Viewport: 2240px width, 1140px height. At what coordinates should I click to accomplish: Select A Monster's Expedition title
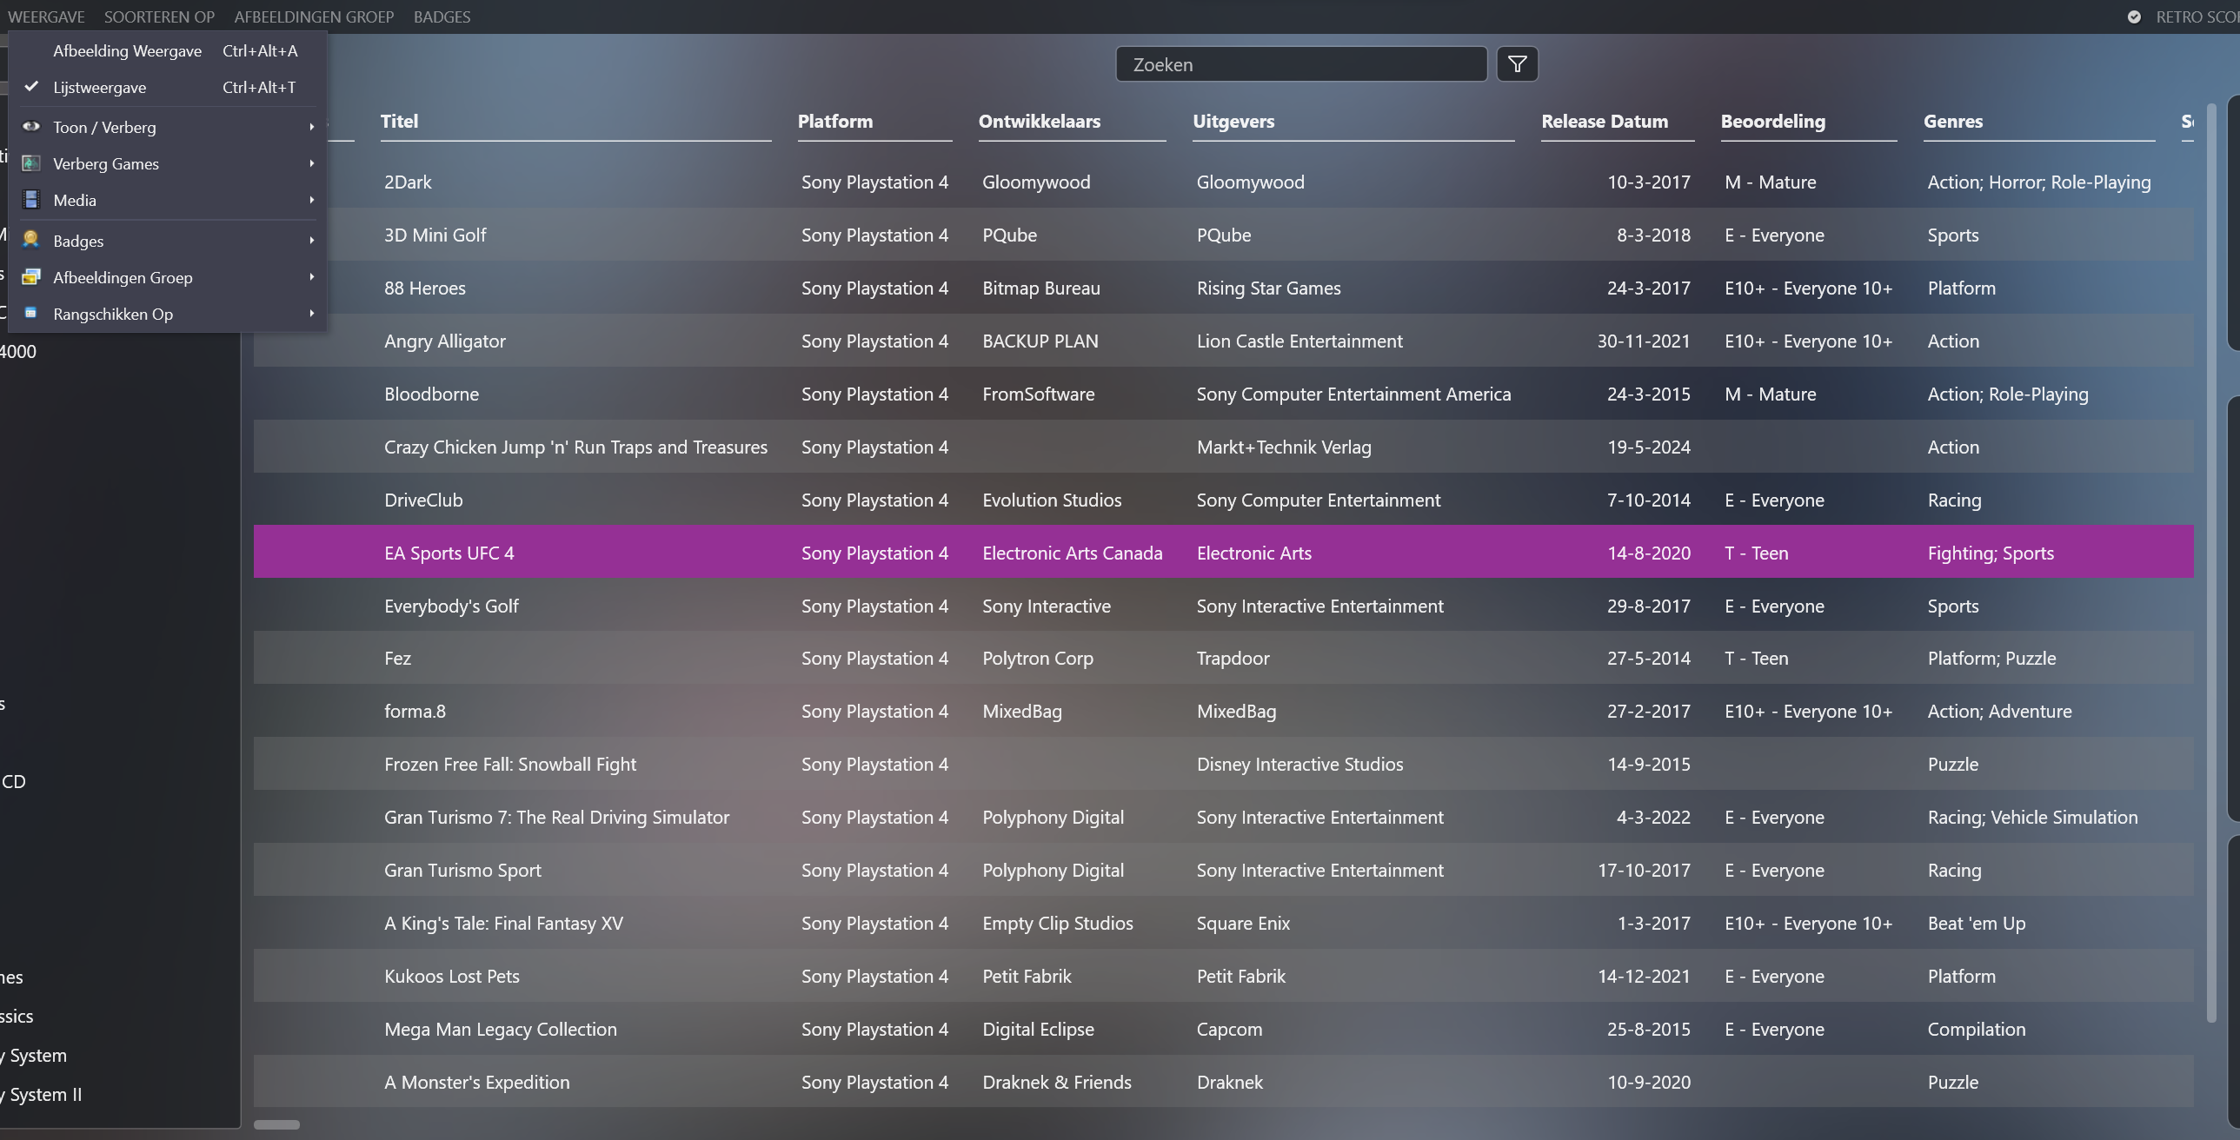point(476,1083)
